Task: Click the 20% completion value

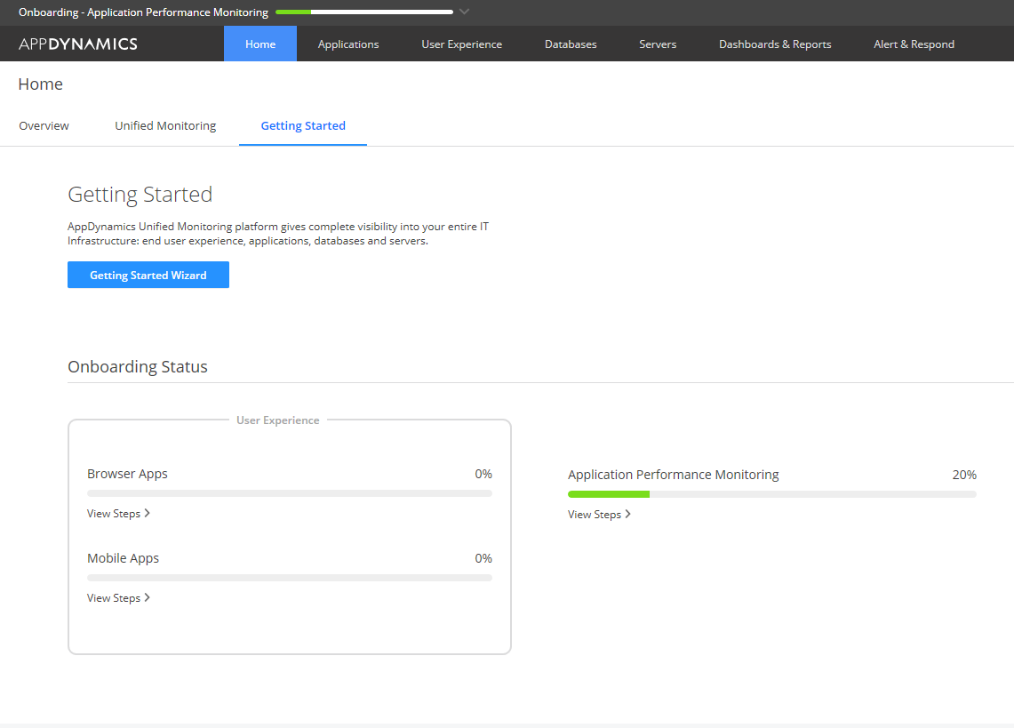Action: pos(964,475)
